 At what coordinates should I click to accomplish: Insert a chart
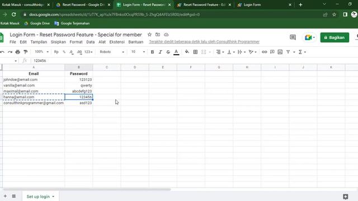point(280,52)
